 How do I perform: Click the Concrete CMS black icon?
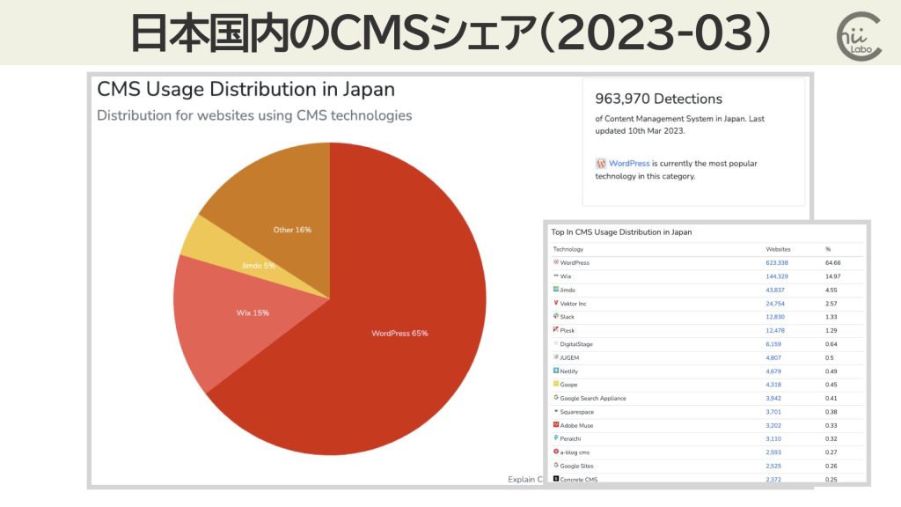556,479
